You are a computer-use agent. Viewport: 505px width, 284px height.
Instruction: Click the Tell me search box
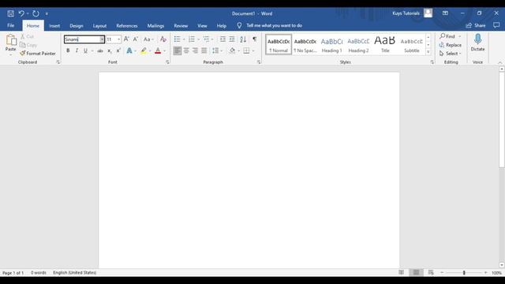pyautogui.click(x=274, y=25)
